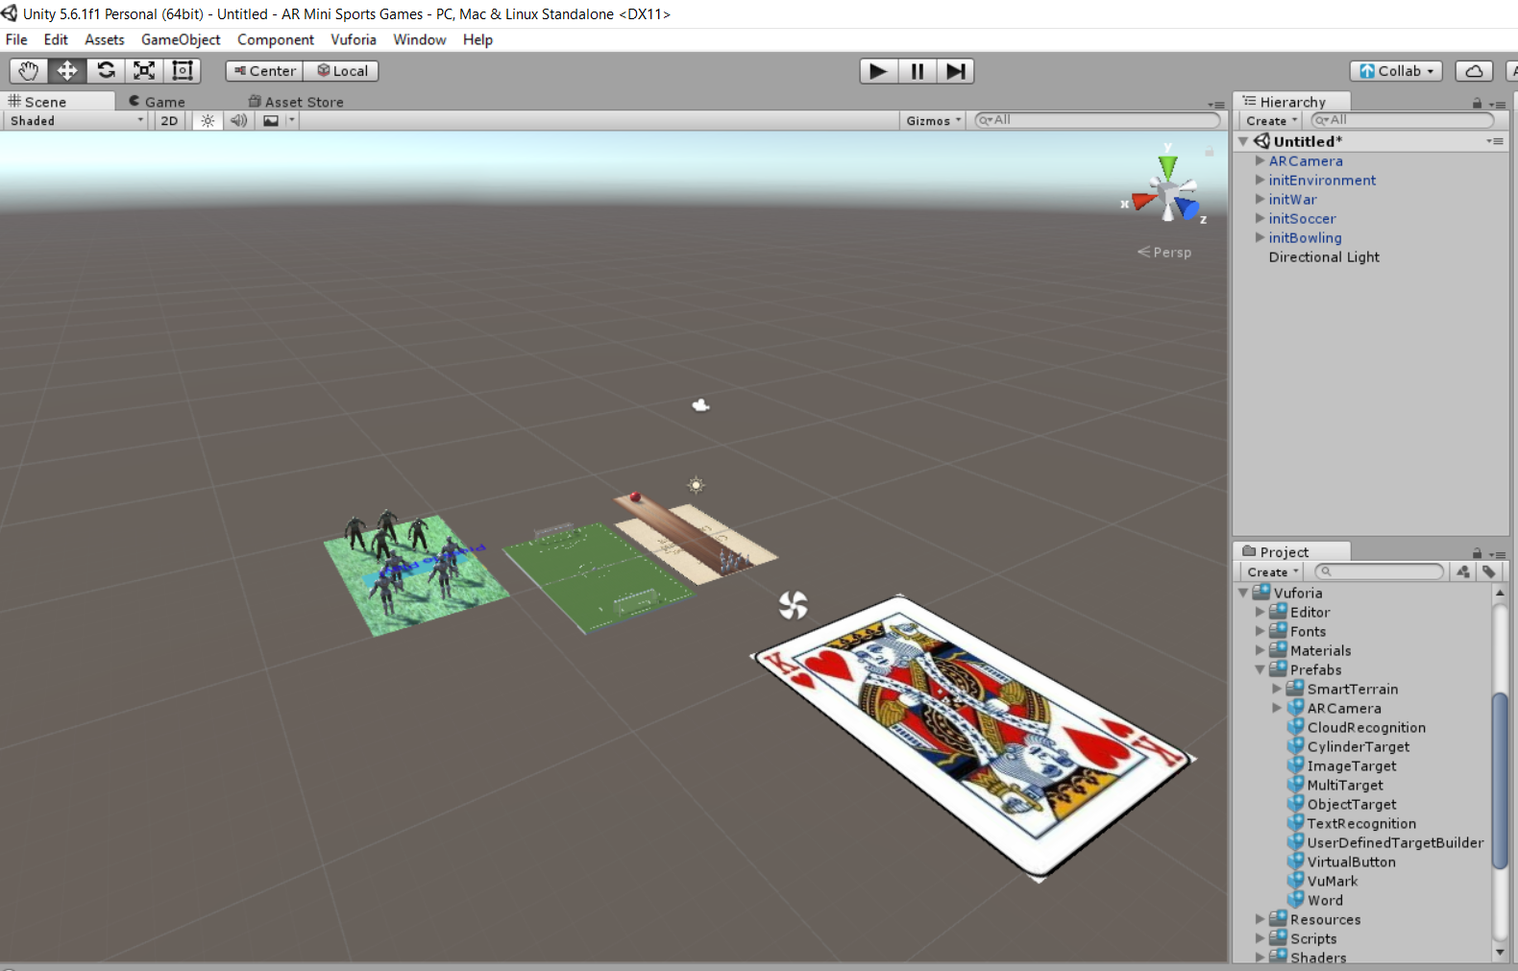Open the Gizmos dropdown
The width and height of the screenshot is (1518, 971).
[933, 121]
